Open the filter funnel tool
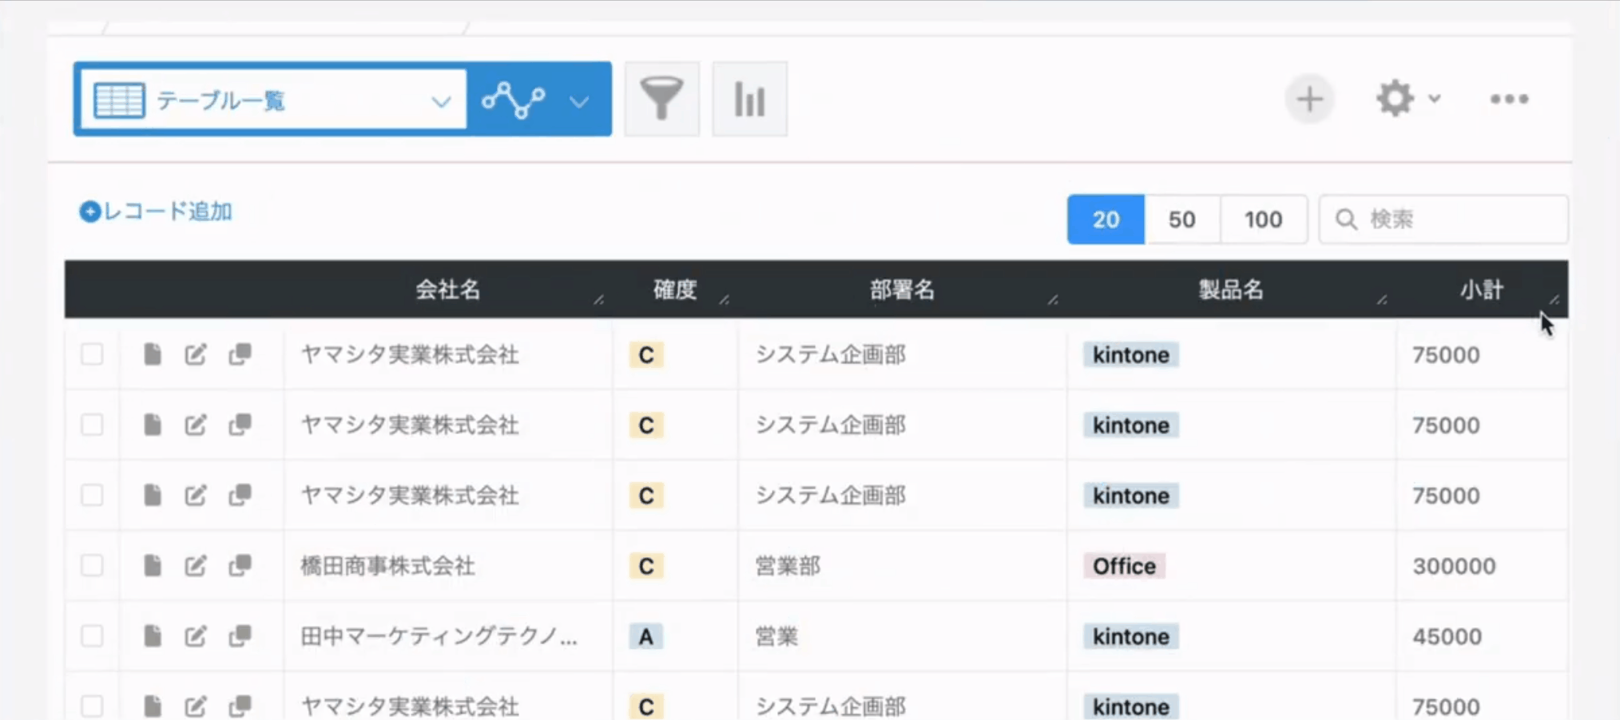 (x=661, y=99)
